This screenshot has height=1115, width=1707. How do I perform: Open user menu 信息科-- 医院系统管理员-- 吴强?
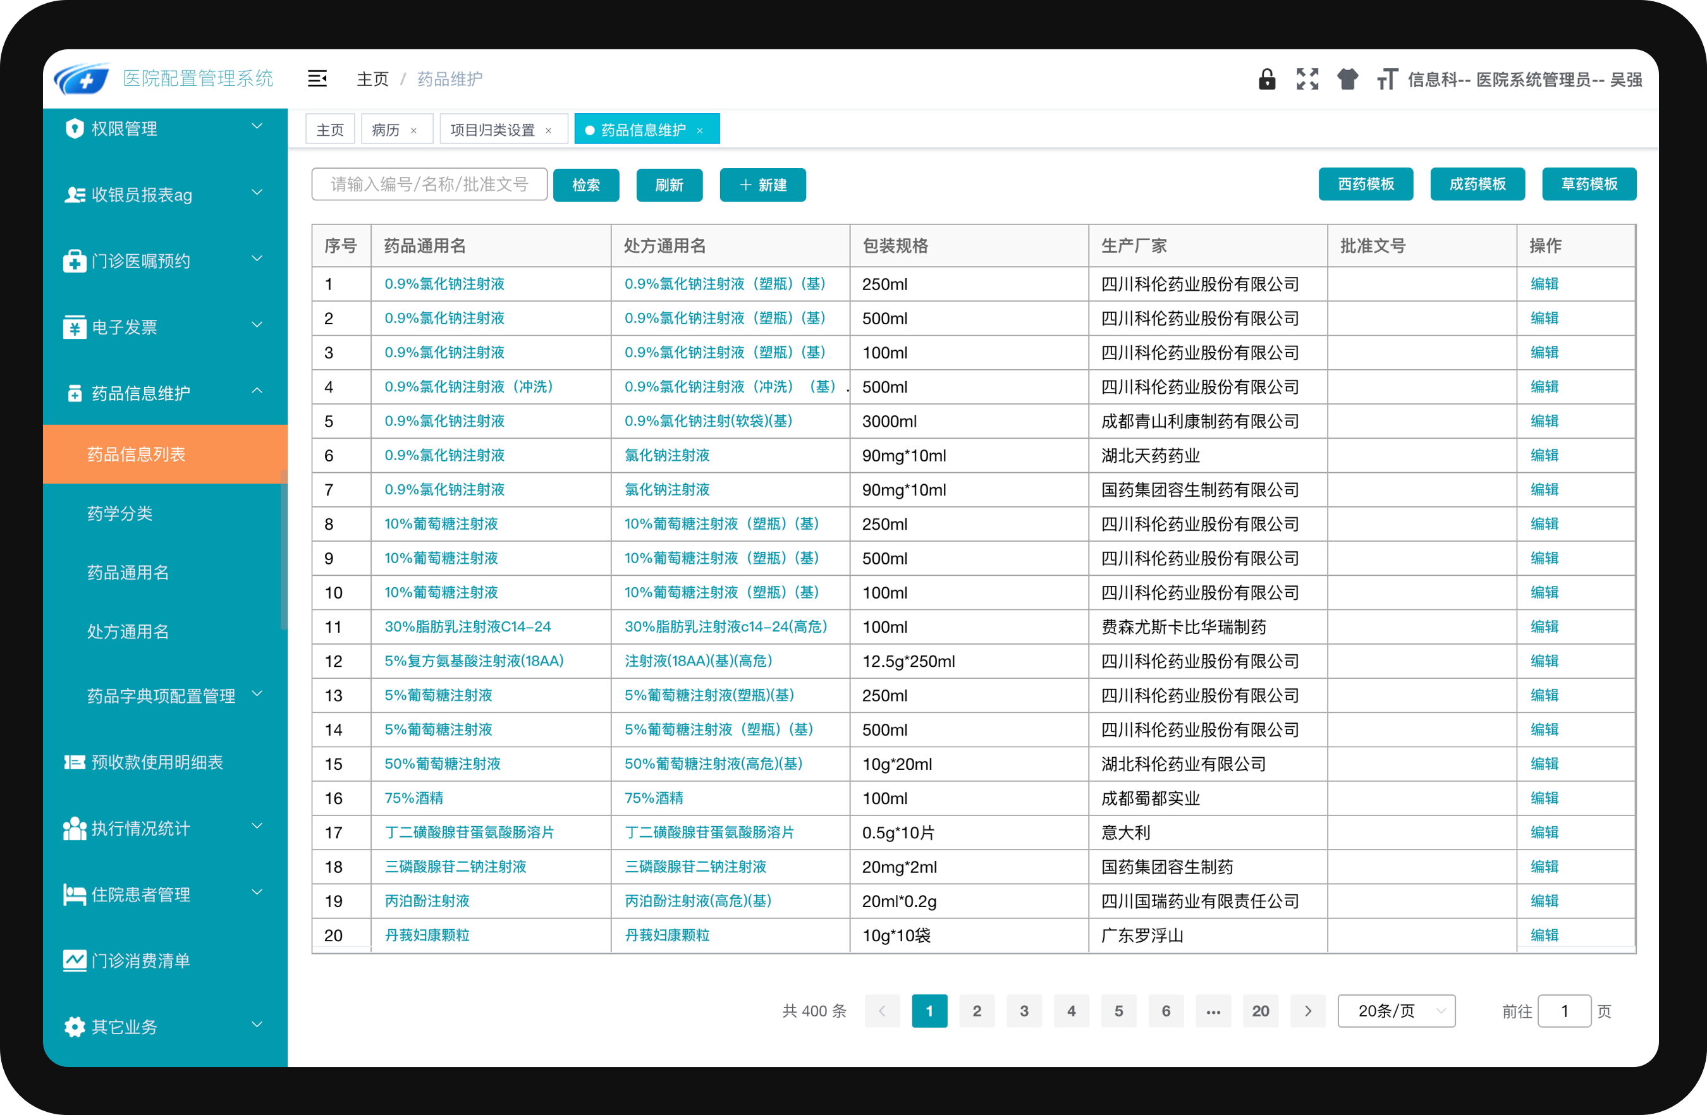1524,80
